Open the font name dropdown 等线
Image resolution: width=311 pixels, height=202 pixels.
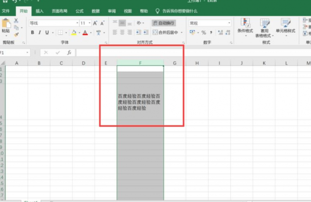(x=77, y=23)
